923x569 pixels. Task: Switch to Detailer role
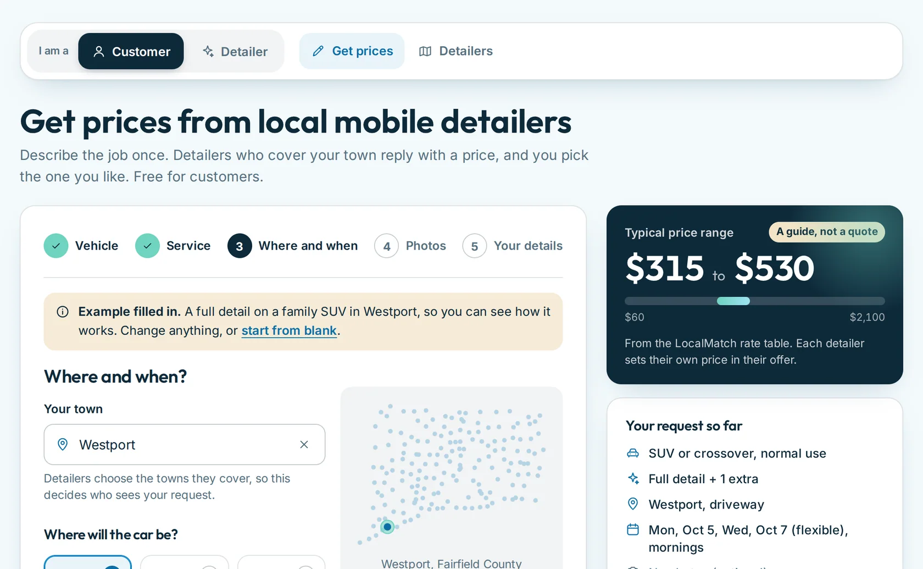pyautogui.click(x=235, y=51)
